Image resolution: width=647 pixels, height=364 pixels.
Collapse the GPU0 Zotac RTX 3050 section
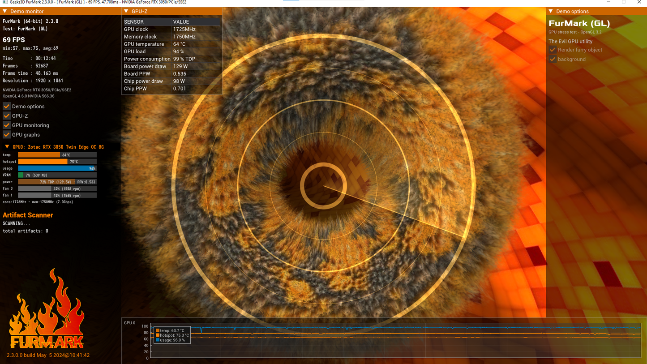[7, 147]
